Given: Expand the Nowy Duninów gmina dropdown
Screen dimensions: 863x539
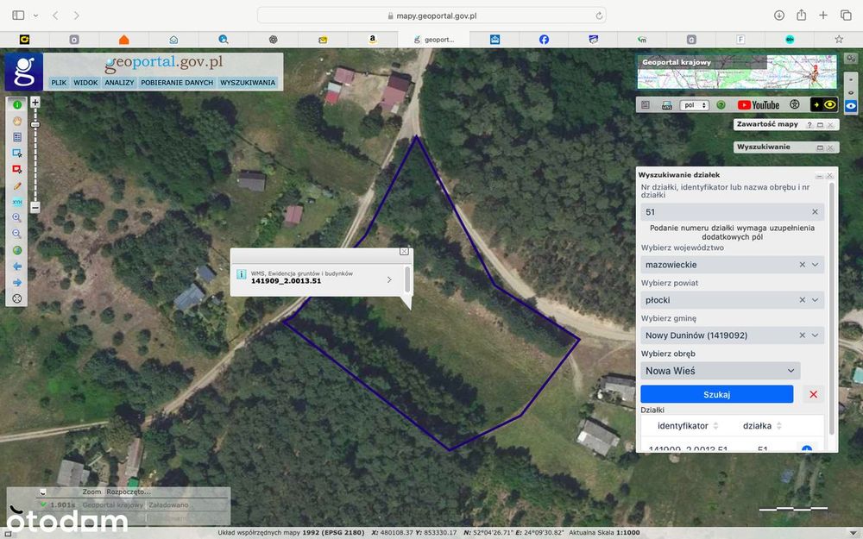Looking at the screenshot, I should tap(816, 335).
